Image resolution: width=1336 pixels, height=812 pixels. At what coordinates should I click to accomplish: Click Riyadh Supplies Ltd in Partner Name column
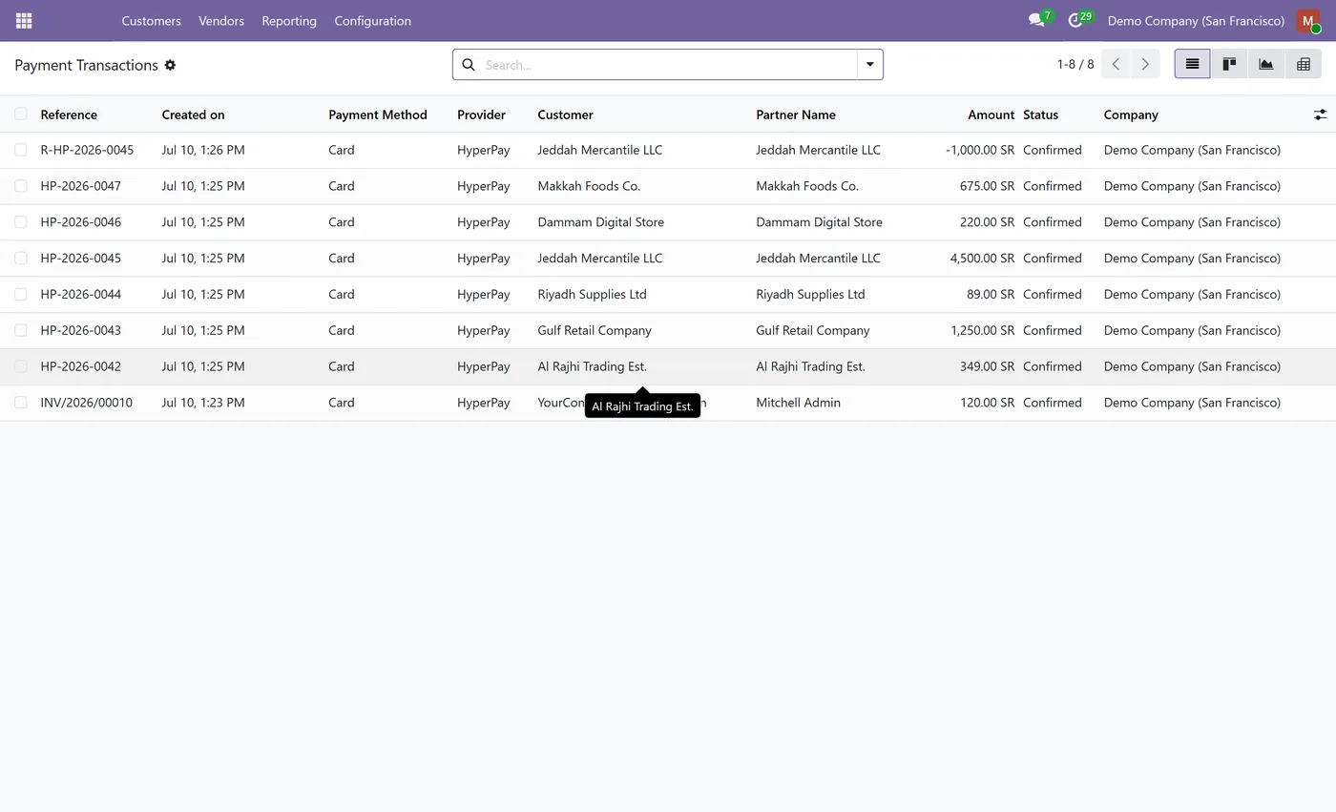click(x=810, y=294)
